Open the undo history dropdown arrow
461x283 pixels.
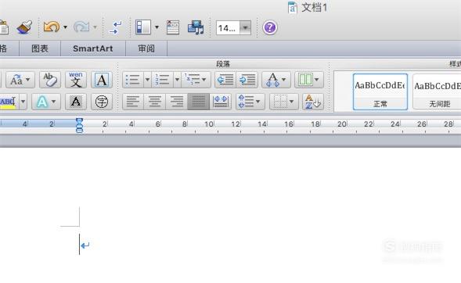coord(65,27)
